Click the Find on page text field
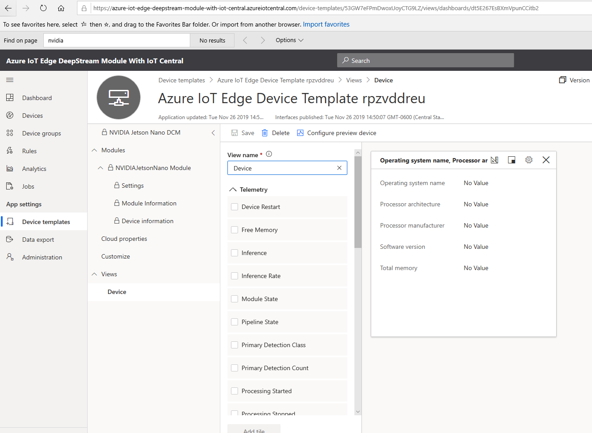 (x=117, y=40)
